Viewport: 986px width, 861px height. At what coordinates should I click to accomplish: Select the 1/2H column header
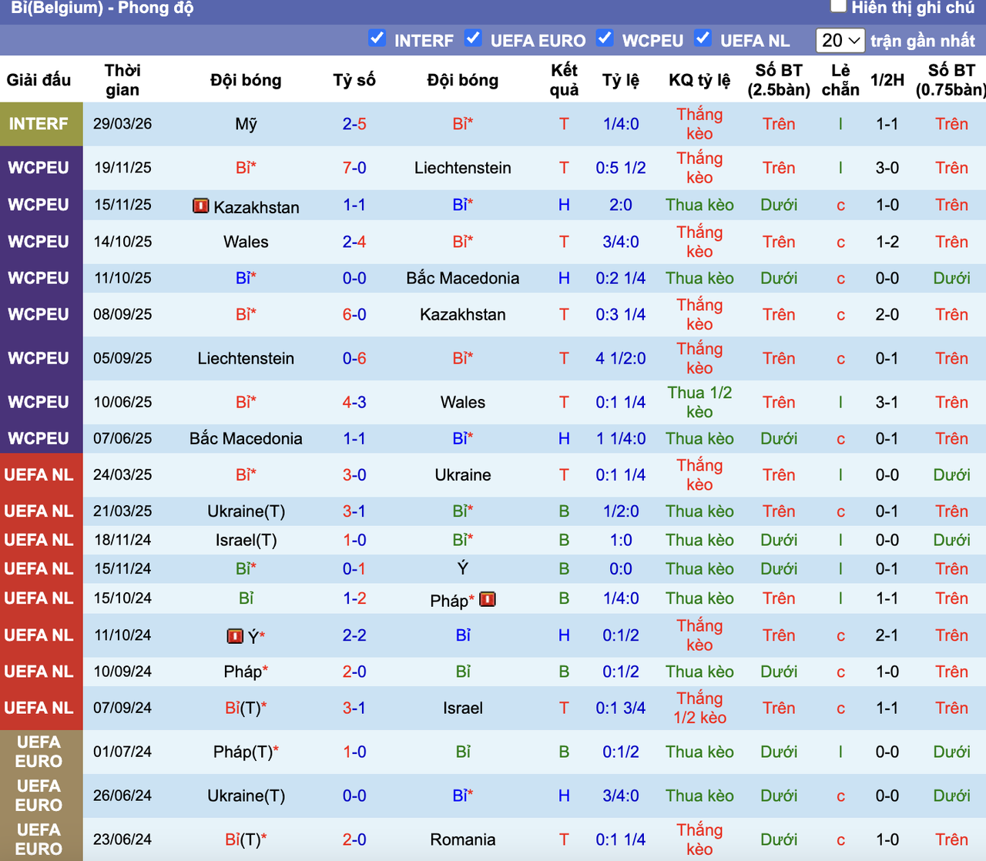point(887,80)
